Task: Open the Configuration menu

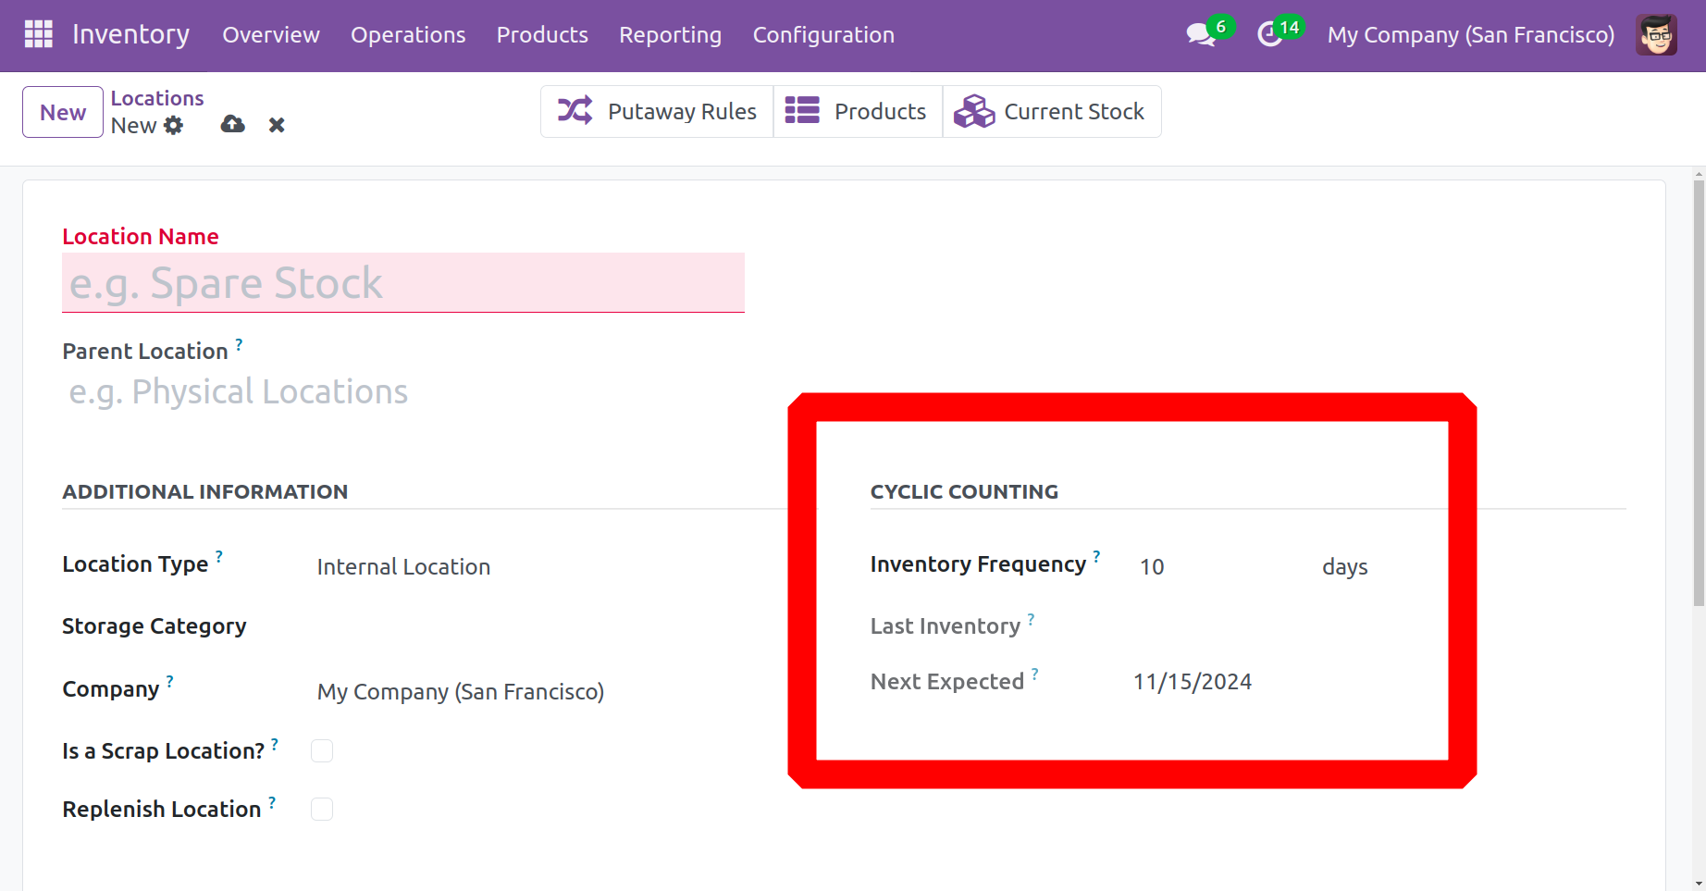Action: [823, 35]
